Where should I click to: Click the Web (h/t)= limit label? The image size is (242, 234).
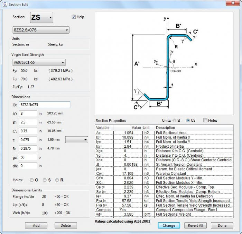pos(21,213)
